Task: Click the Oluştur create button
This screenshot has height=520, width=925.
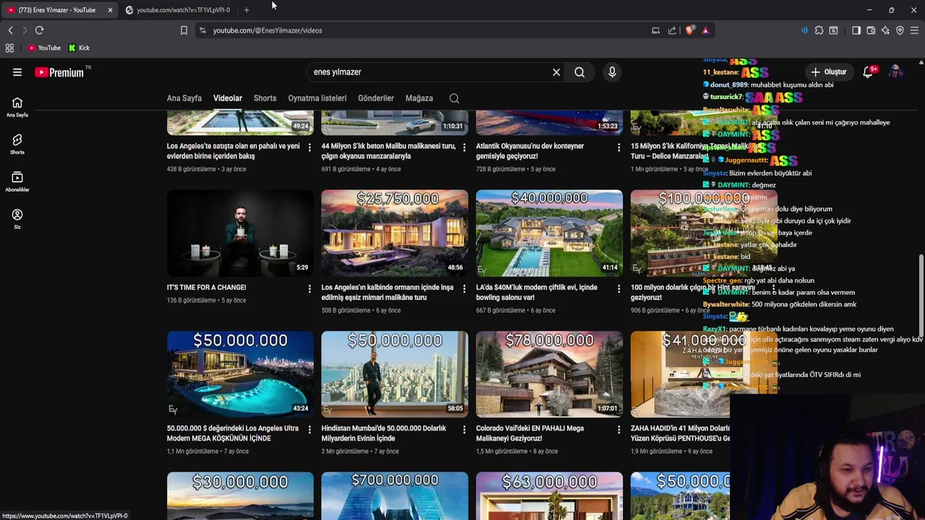Action: [828, 72]
